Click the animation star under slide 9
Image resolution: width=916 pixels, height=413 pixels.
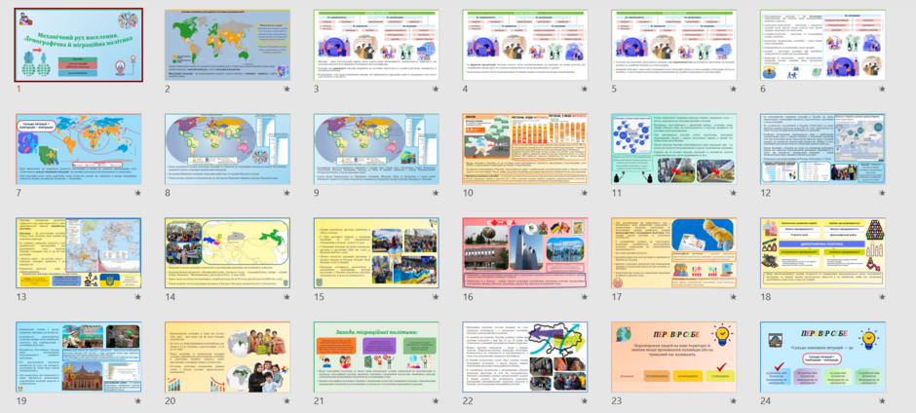point(436,193)
